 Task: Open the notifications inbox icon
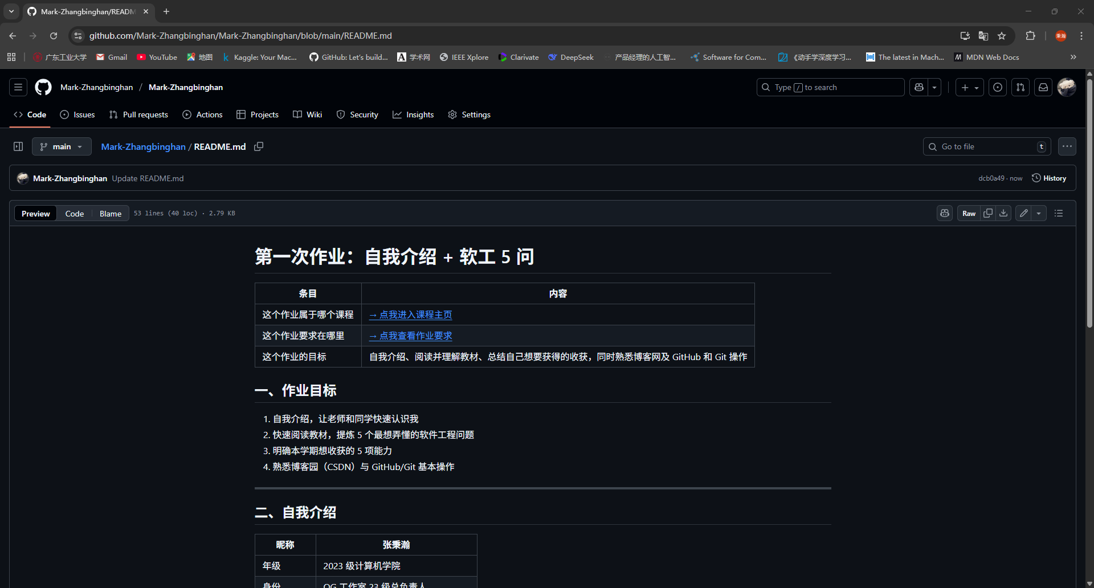(x=1043, y=87)
